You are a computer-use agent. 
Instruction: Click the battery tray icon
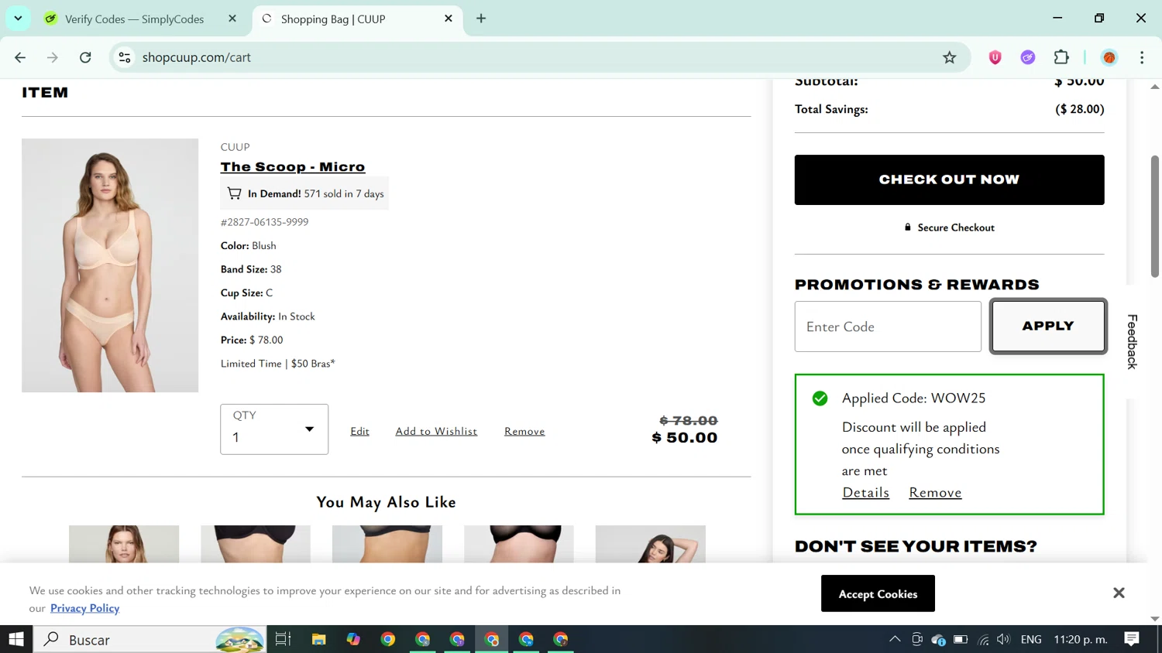(x=961, y=639)
